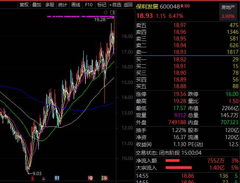The image size is (240, 183).
Task: Click the 返回 back button
Action: pos(128,5)
